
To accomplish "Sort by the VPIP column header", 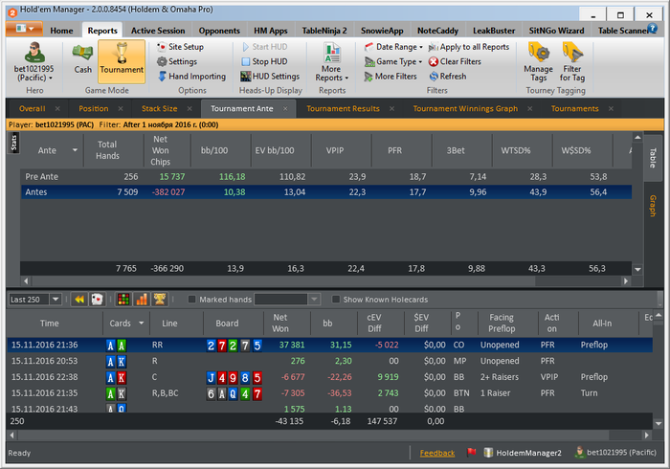I will [x=335, y=150].
